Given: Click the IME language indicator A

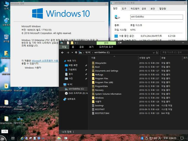Looking at the screenshot, I should tap(160, 138).
